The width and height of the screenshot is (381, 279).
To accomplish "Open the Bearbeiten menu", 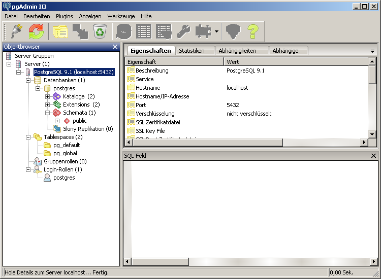I will (37, 16).
